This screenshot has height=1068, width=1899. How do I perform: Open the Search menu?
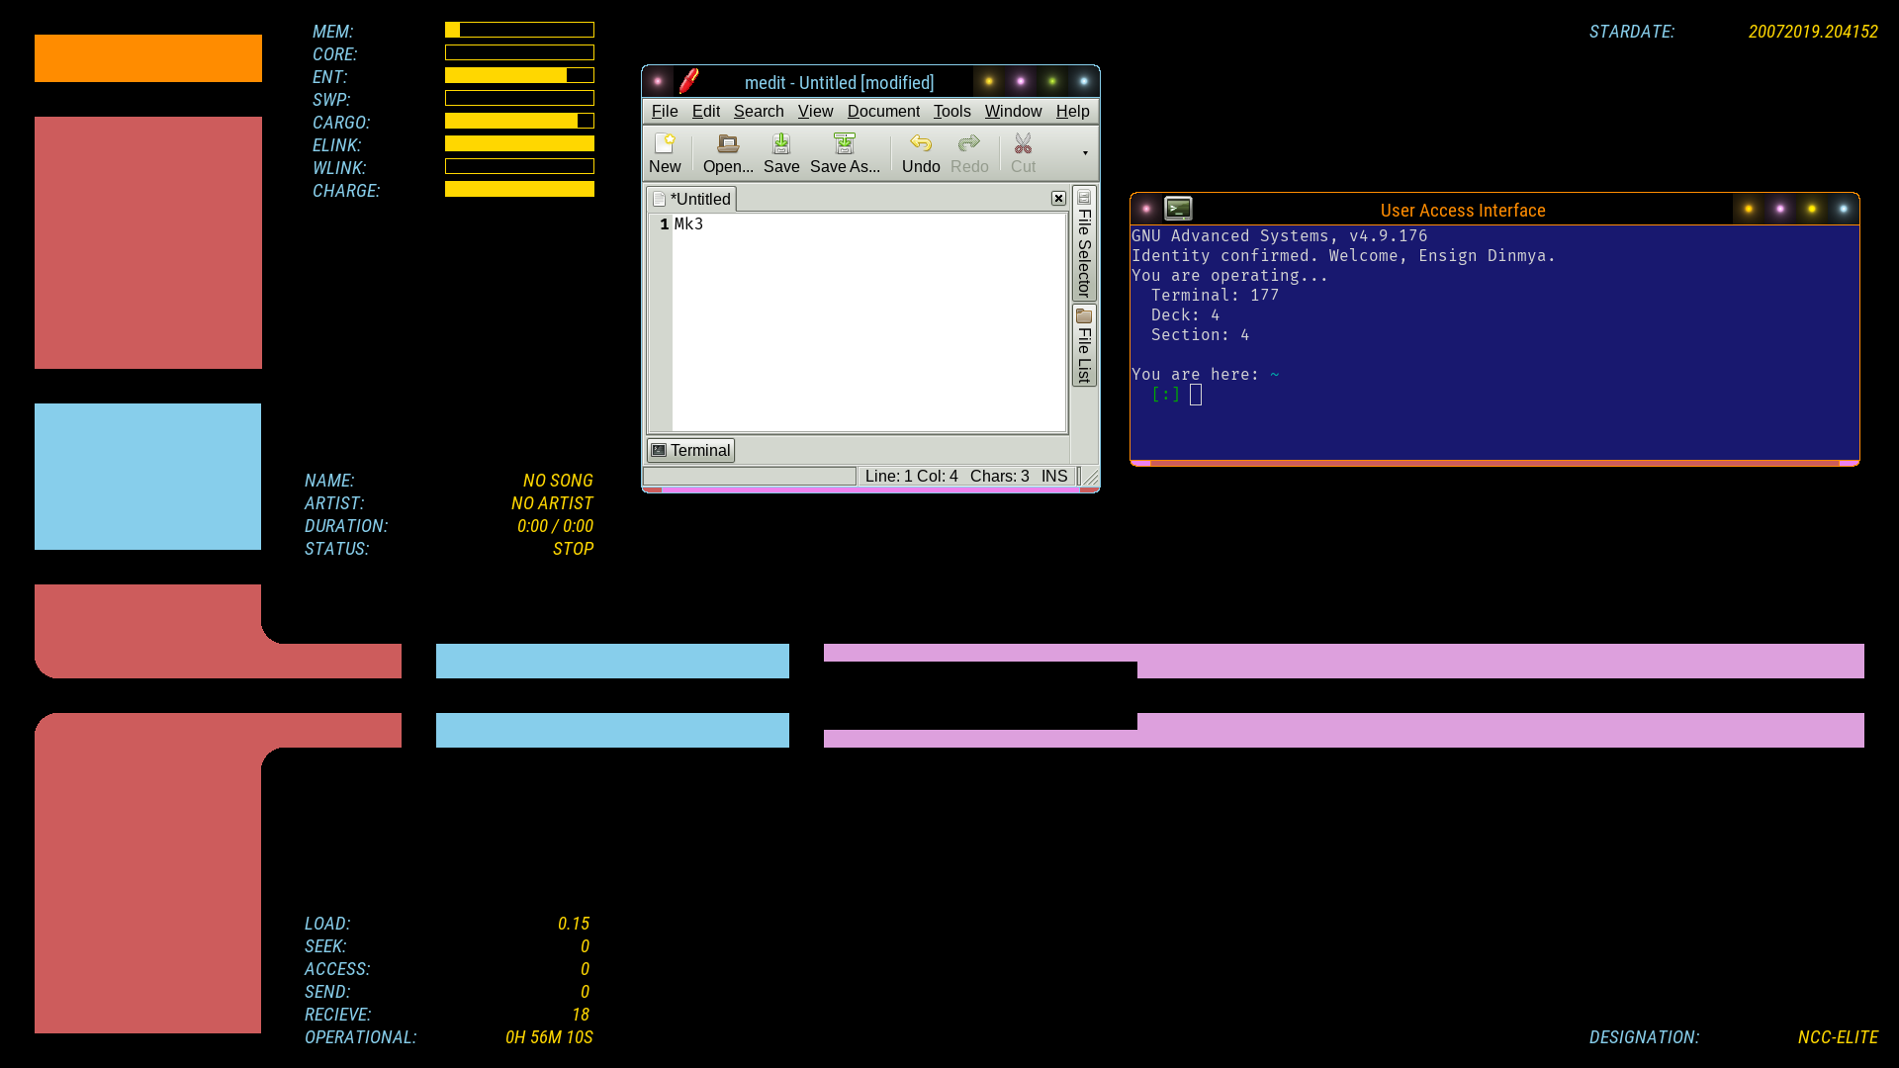(759, 111)
